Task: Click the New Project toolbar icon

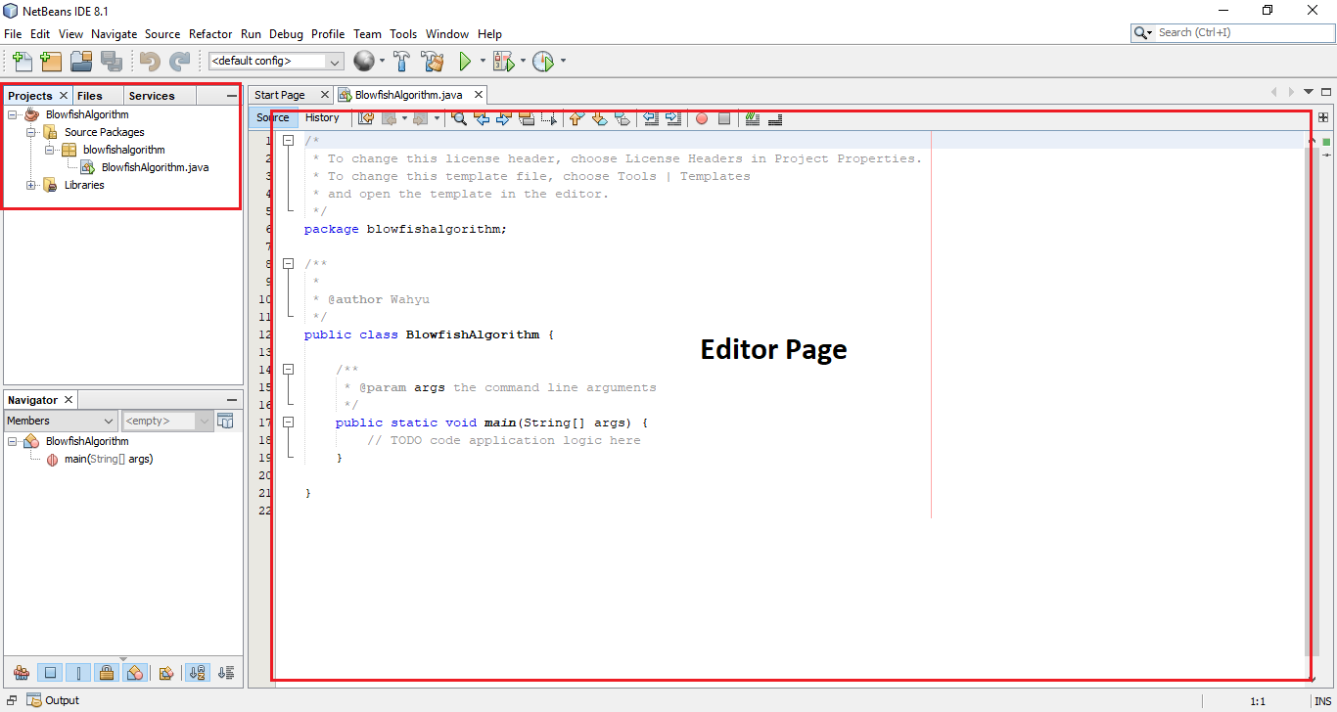Action: click(51, 62)
